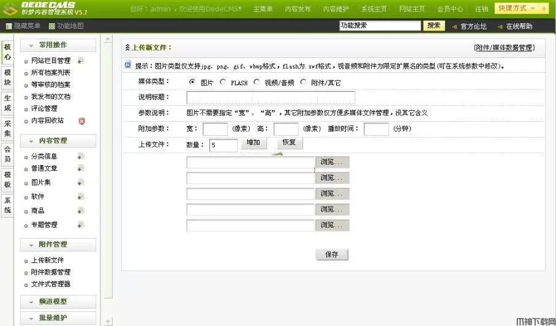Open the 内容发布 top menu
Image resolution: width=556 pixels, height=326 pixels.
298,9
